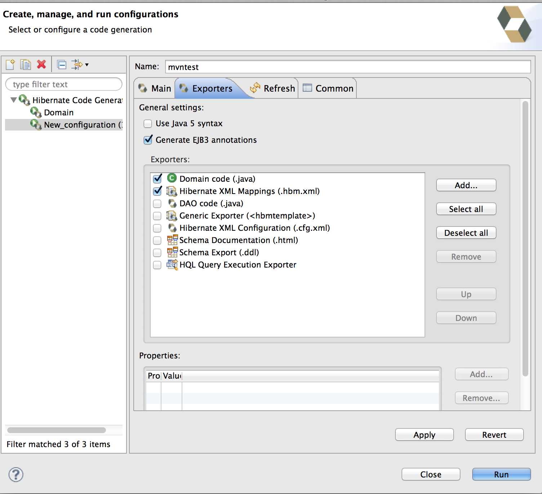Select Hibernate Code Generation tree label
This screenshot has width=542, height=494.
pyautogui.click(x=77, y=100)
